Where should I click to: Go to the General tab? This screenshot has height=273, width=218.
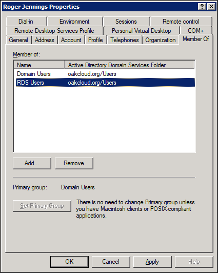pos(18,40)
